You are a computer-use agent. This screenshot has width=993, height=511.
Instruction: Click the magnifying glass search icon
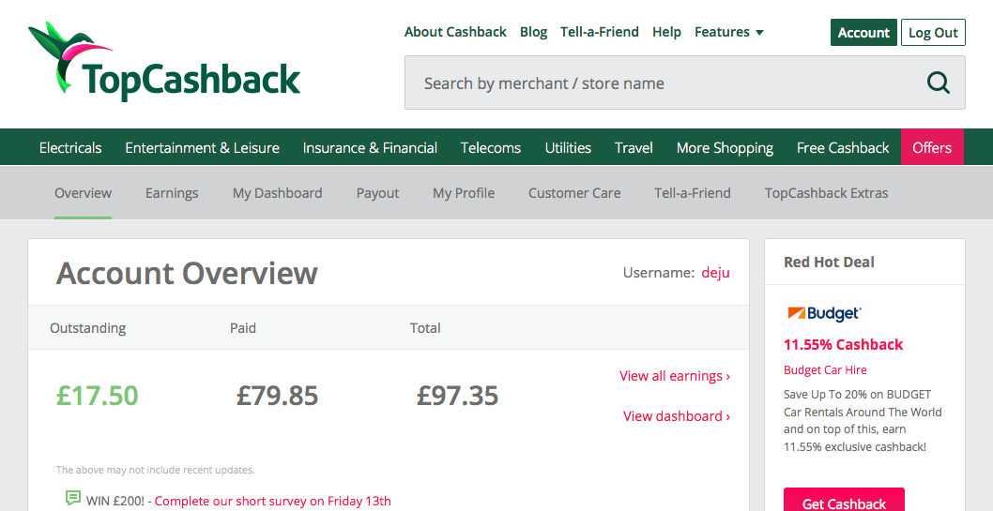pyautogui.click(x=939, y=83)
